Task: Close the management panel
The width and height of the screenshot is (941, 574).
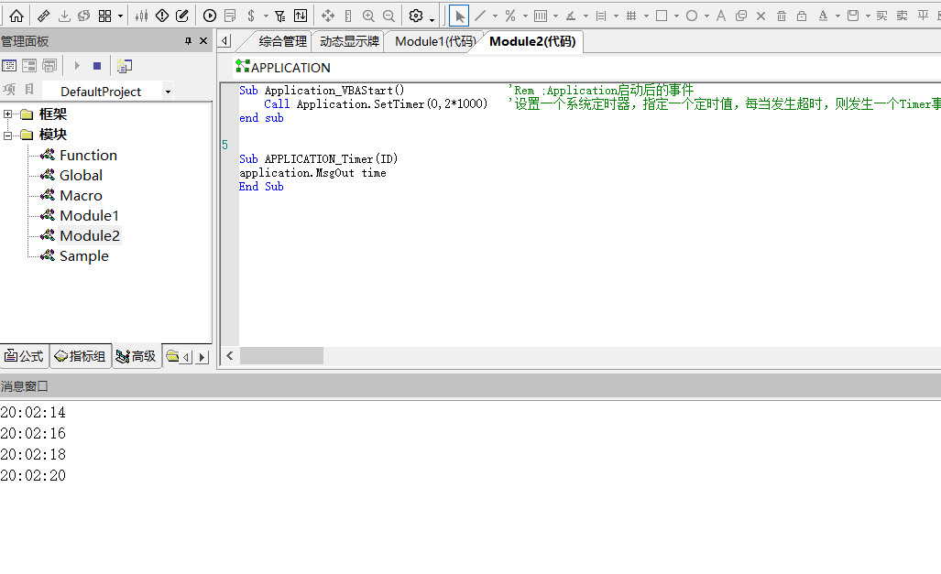Action: point(203,41)
